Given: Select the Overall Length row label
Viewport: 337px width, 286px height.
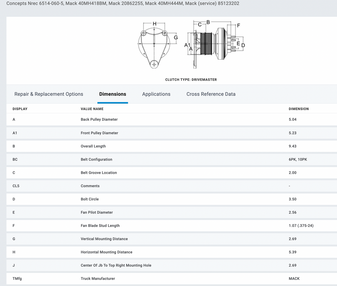Looking at the screenshot, I should (93, 146).
